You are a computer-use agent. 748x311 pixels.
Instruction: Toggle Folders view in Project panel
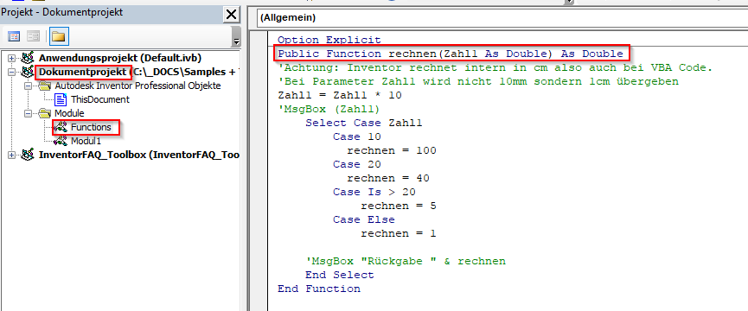(59, 36)
